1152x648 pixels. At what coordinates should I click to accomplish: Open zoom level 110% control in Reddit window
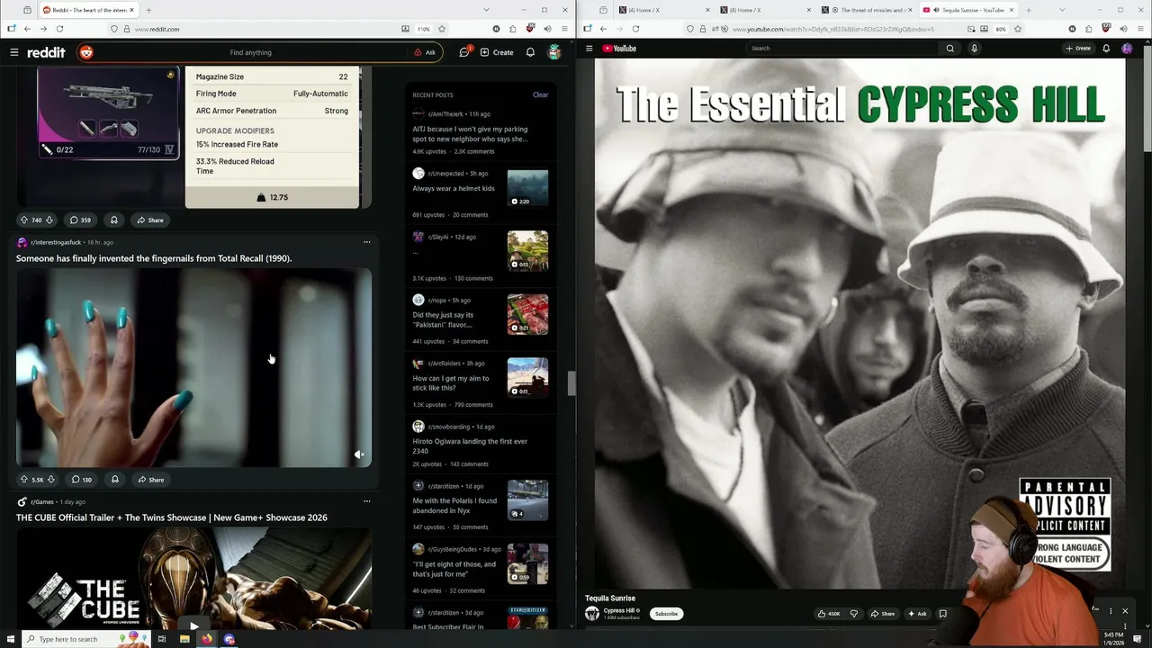pos(423,29)
